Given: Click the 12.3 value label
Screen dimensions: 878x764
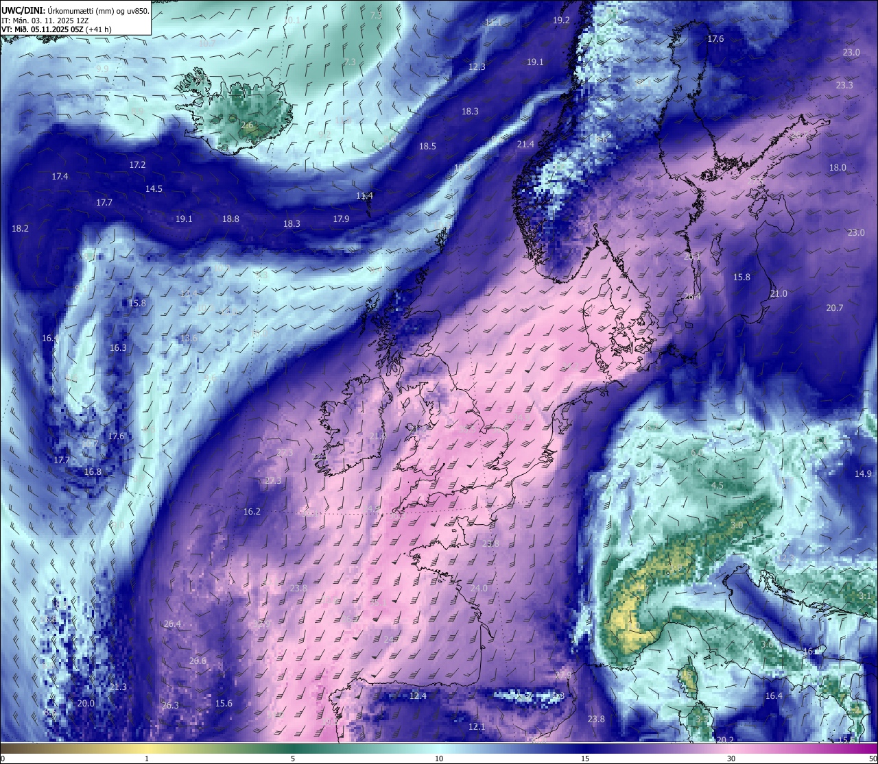Looking at the screenshot, I should click(x=477, y=67).
